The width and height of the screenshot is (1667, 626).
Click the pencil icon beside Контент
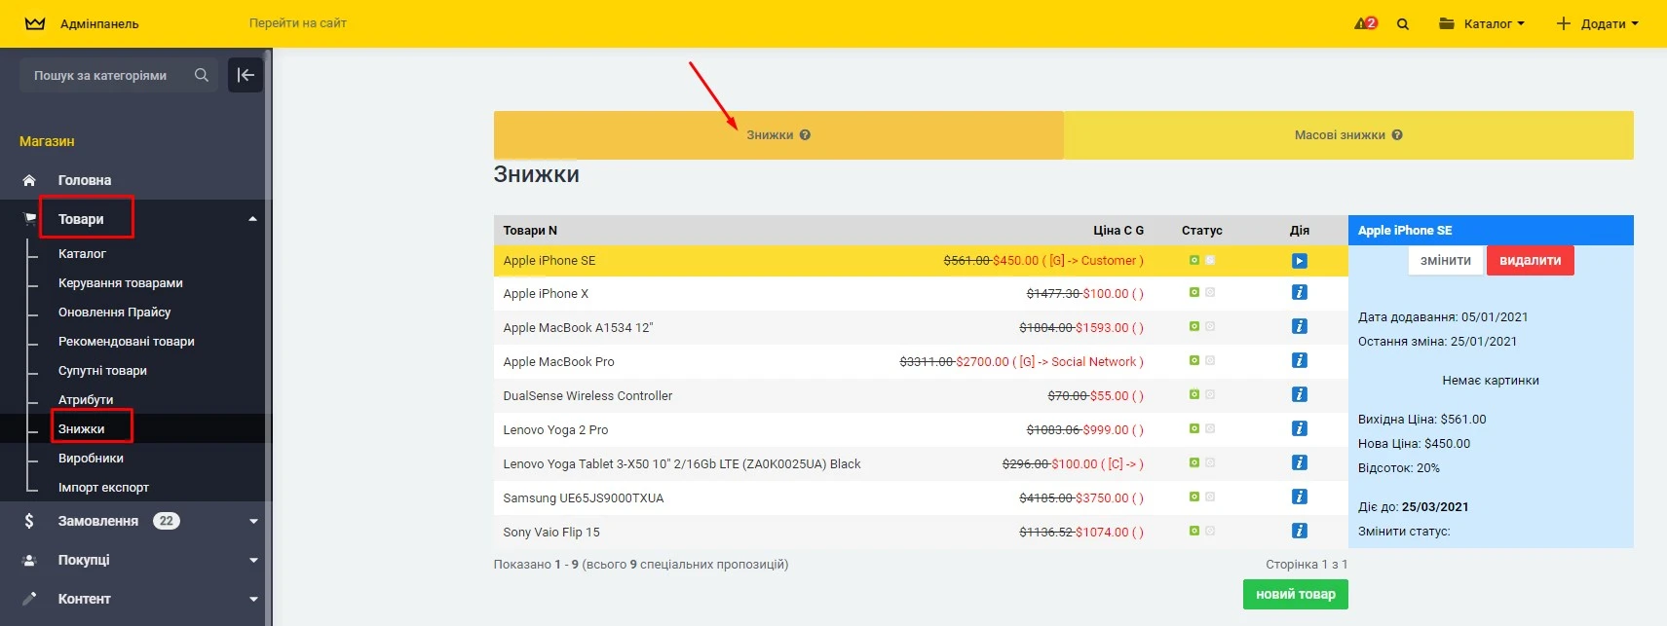click(29, 599)
